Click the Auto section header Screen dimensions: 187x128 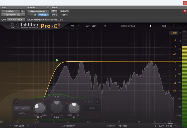pos(54,7)
